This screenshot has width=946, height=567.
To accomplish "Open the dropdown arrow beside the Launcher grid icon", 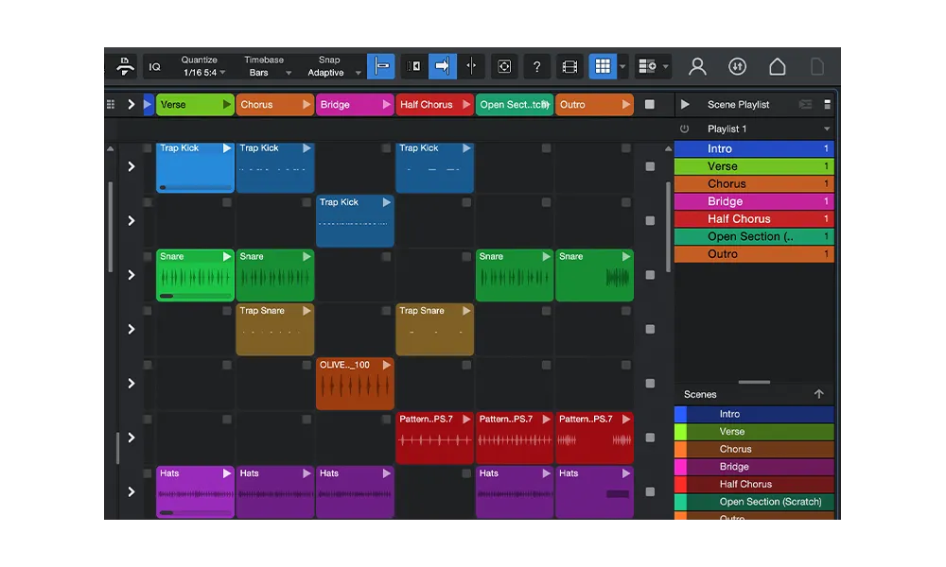I will click(x=622, y=67).
